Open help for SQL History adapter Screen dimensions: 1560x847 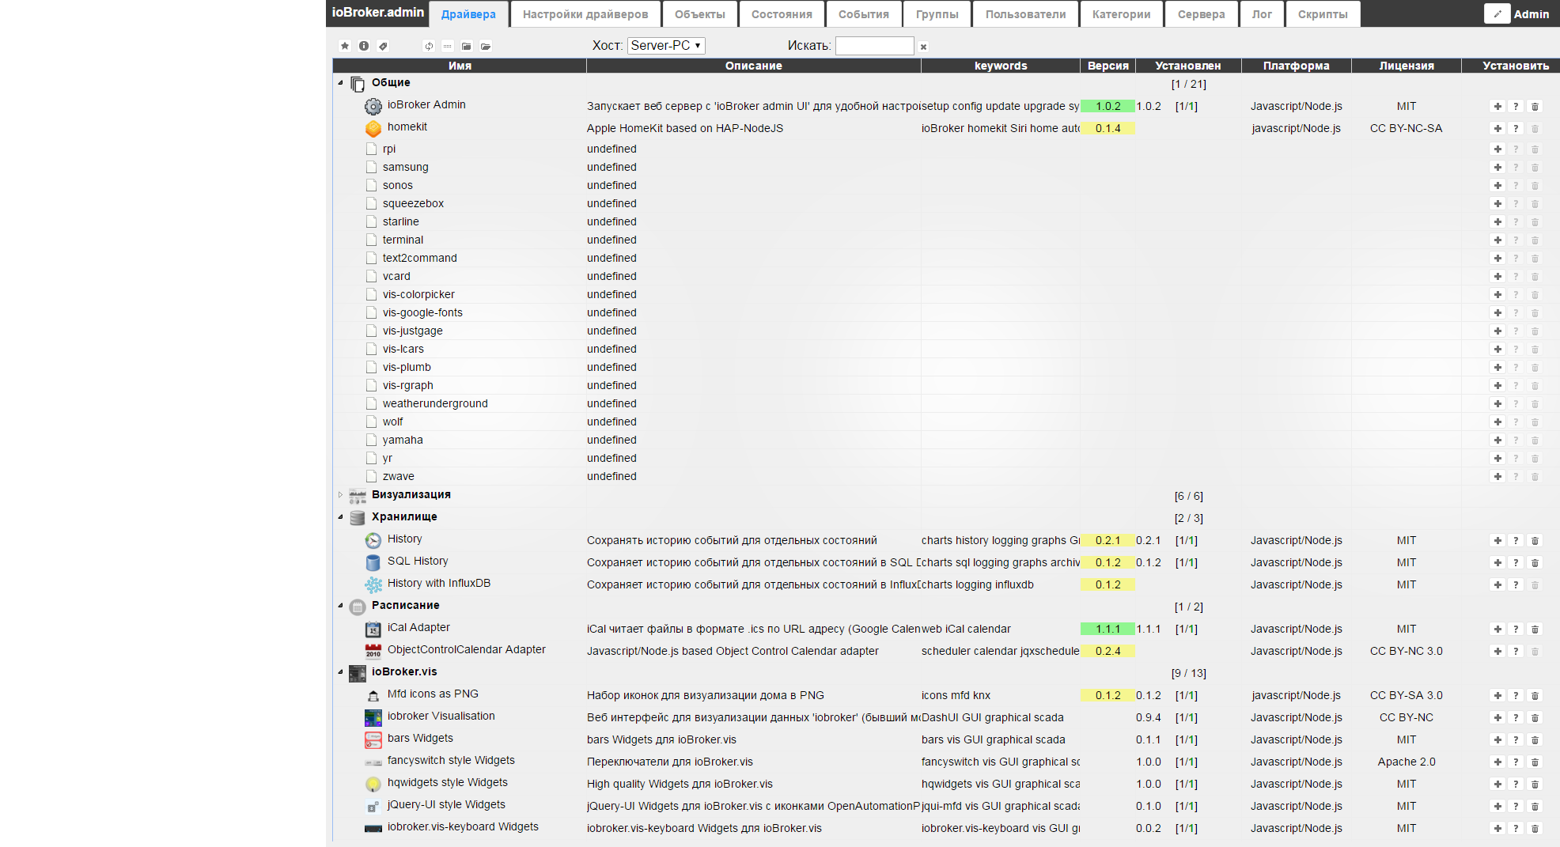click(x=1516, y=562)
